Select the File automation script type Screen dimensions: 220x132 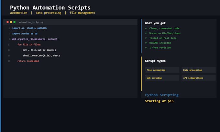(162, 70)
